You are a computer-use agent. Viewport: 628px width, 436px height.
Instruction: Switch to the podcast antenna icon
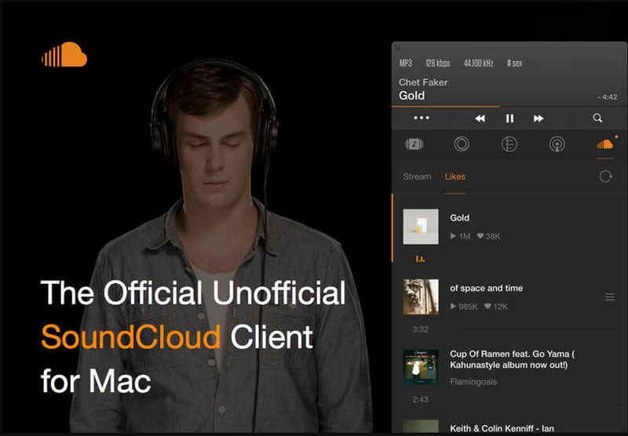[557, 144]
